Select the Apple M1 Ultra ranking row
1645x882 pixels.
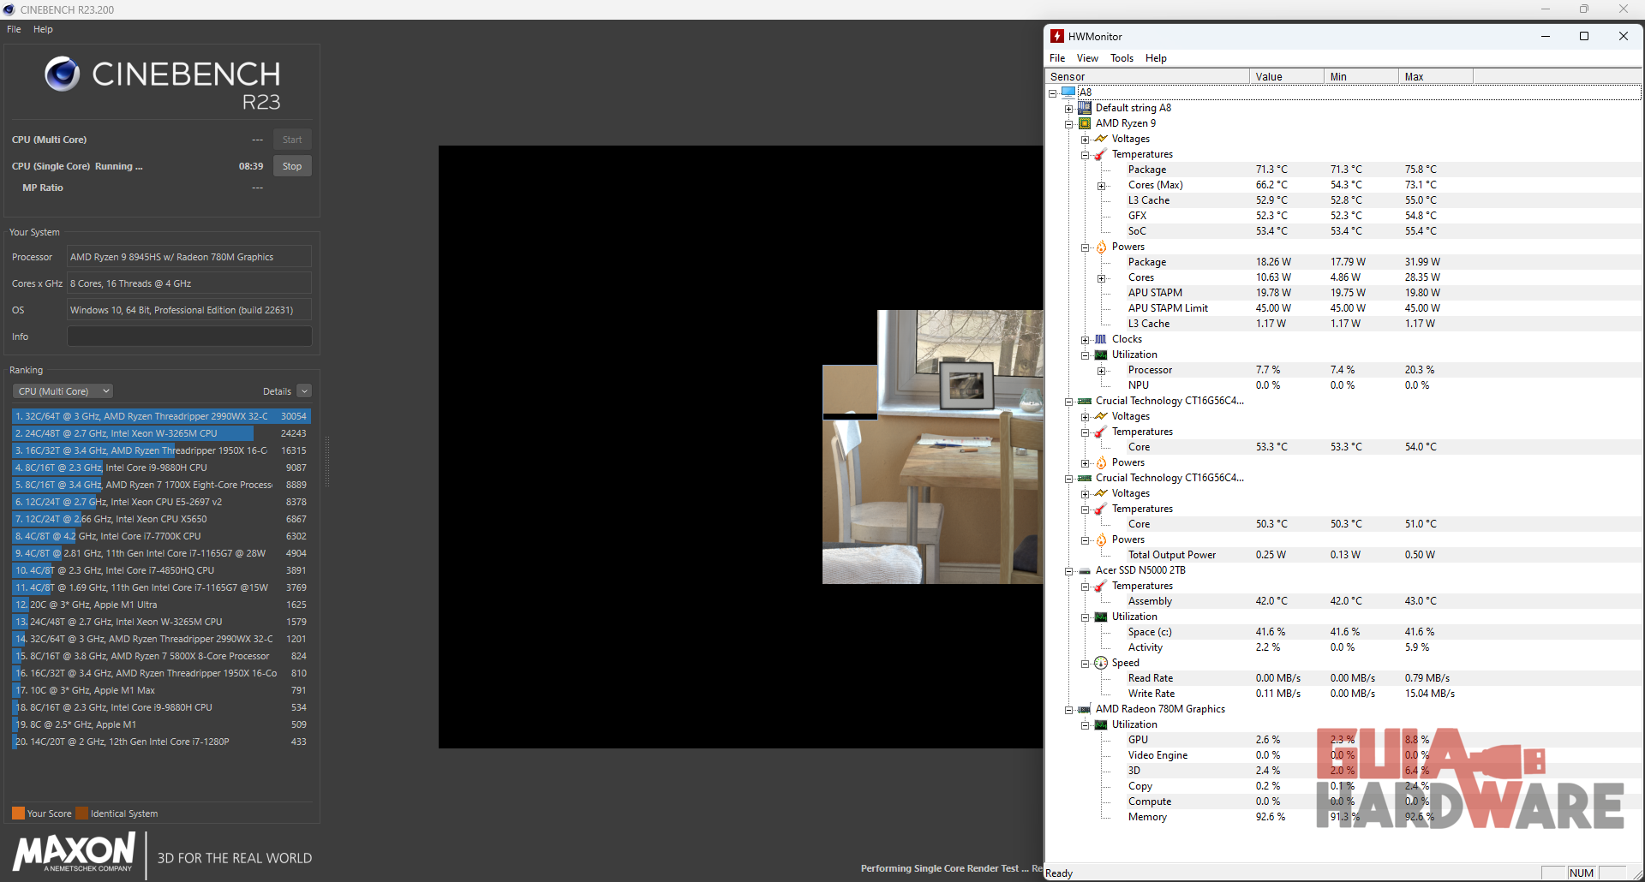[161, 605]
